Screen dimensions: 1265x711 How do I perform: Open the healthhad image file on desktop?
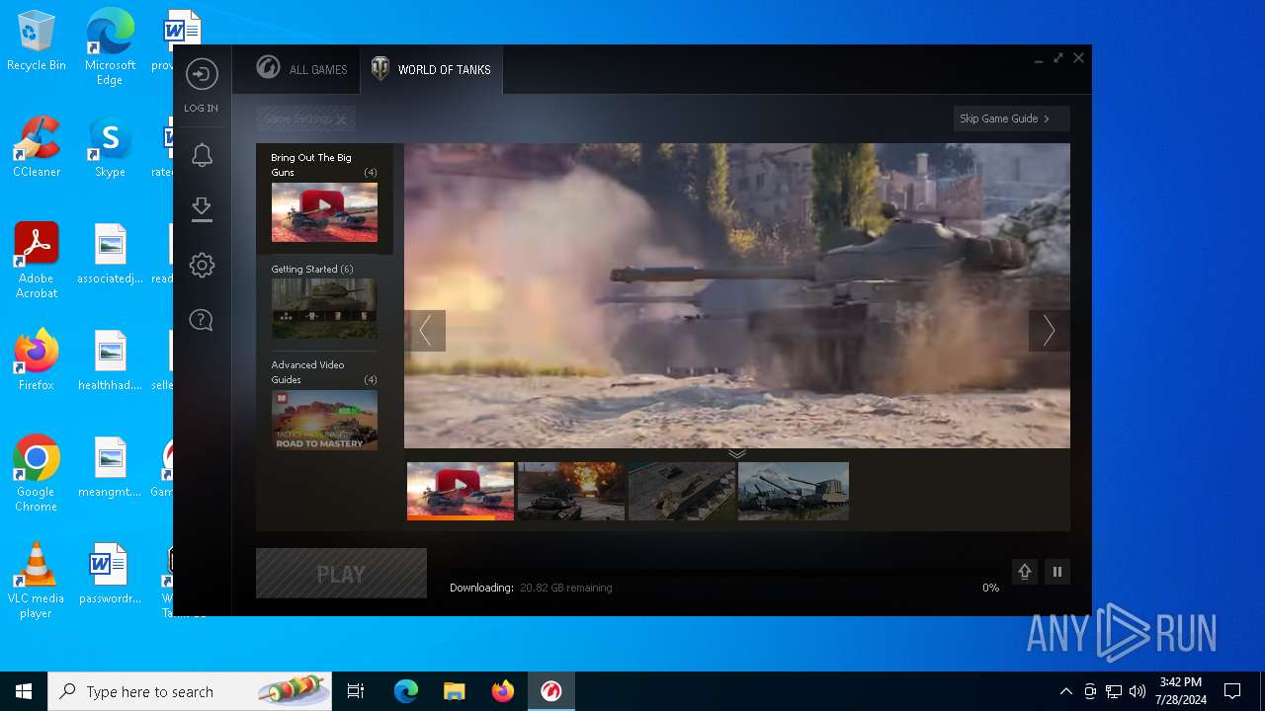[x=110, y=360]
